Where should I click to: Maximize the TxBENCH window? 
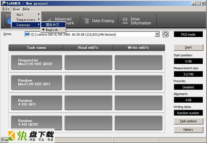pyautogui.click(x=198, y=3)
